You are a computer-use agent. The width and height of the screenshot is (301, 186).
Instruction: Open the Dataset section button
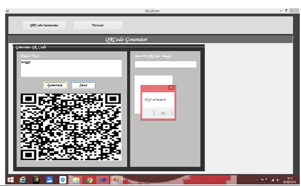click(98, 25)
